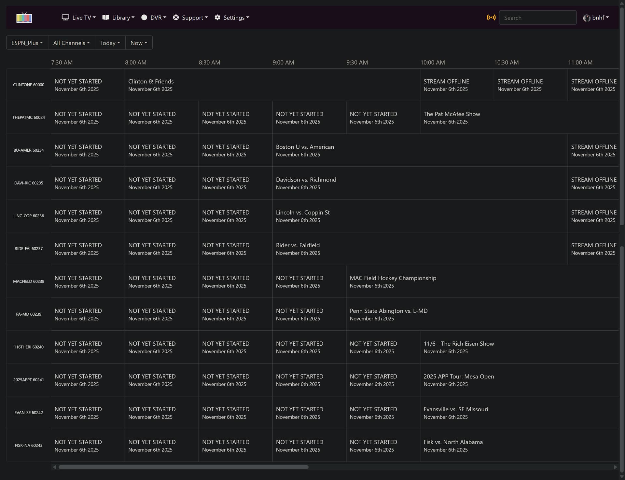
Task: Select MAC Field Hockey Championship listing
Action: (393, 281)
